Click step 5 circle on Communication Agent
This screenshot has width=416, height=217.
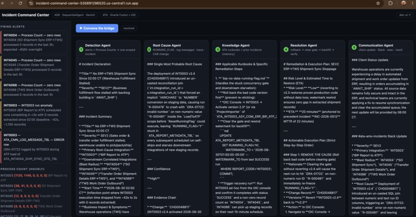click(x=354, y=47)
